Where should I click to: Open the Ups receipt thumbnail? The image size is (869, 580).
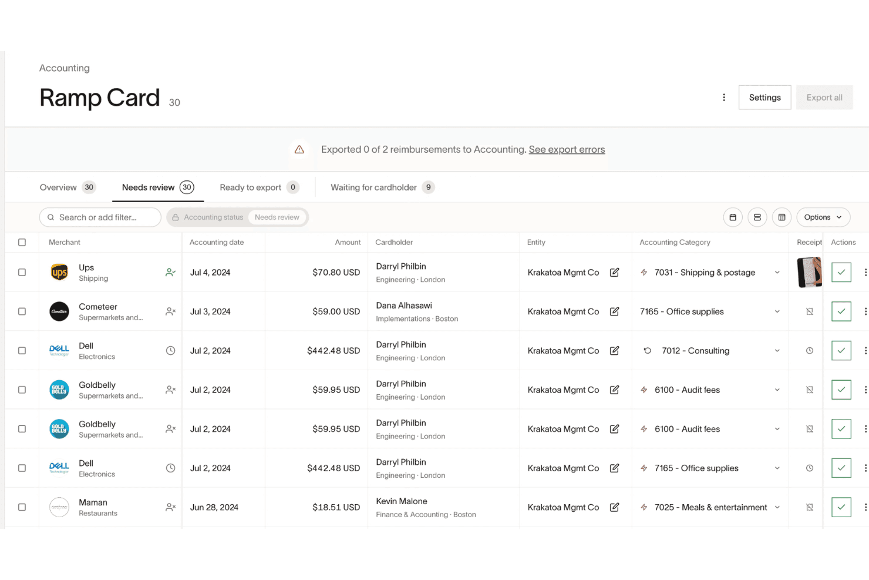coord(810,273)
